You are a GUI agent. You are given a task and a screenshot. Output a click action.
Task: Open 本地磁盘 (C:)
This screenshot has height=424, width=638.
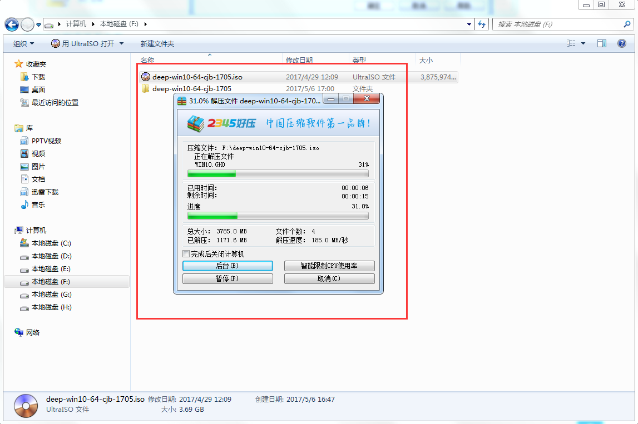(46, 243)
